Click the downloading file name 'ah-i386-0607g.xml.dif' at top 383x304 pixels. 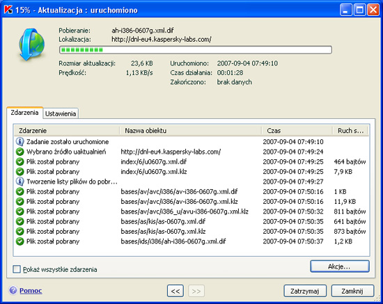tap(143, 31)
